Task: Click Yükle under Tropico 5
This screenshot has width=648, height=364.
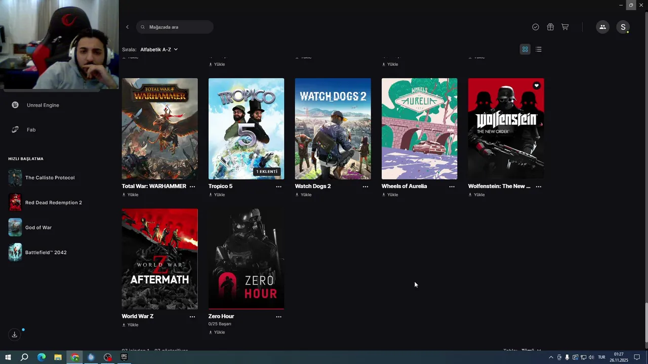Action: coord(217,195)
